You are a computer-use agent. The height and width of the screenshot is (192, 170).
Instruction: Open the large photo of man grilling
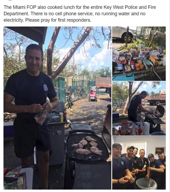point(57,108)
